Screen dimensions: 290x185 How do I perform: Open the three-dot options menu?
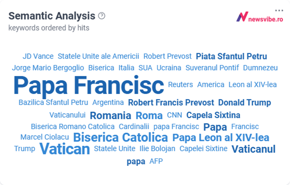(279, 10)
